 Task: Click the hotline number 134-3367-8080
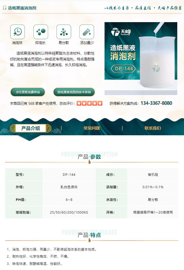click(x=156, y=103)
